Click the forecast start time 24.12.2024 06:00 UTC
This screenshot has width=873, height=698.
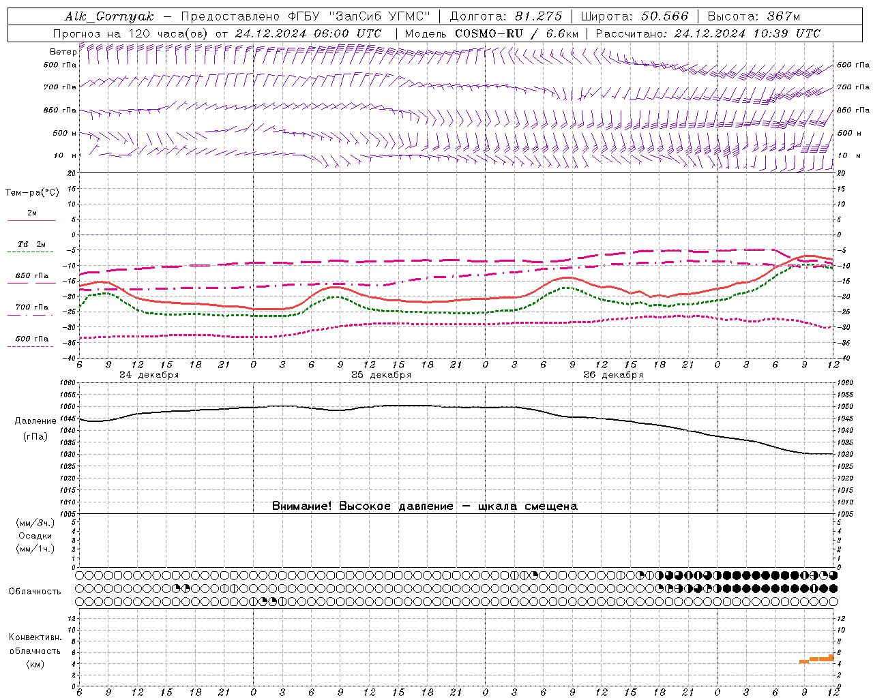[x=308, y=33]
